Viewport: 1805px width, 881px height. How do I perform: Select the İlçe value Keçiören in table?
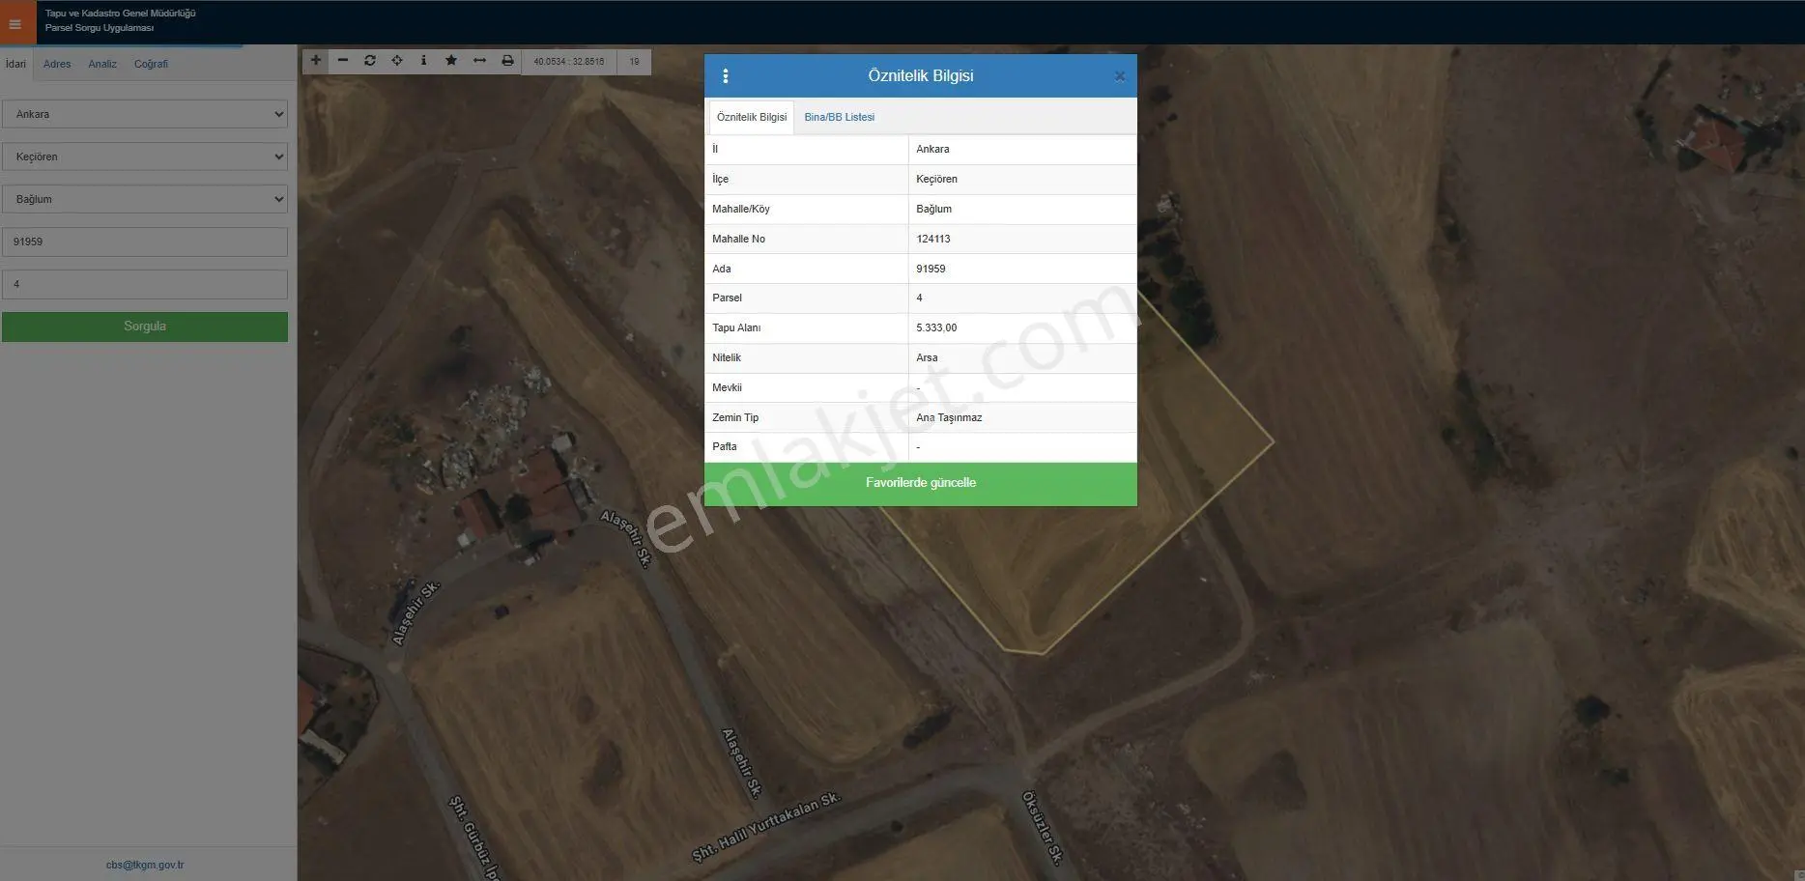(x=937, y=179)
